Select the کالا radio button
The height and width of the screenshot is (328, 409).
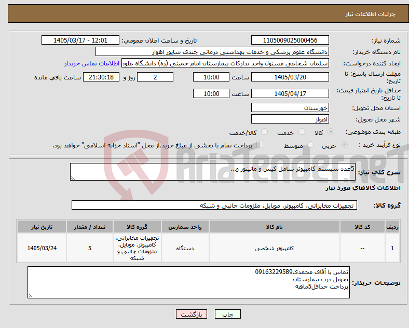[x=331, y=132]
